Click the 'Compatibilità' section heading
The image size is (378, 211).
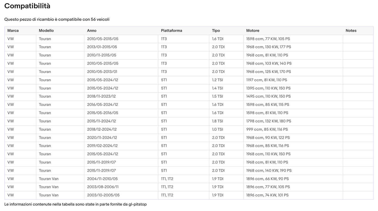[x=27, y=6]
